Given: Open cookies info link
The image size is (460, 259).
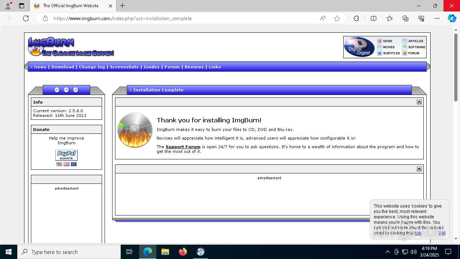Looking at the screenshot, I should pos(418,233).
